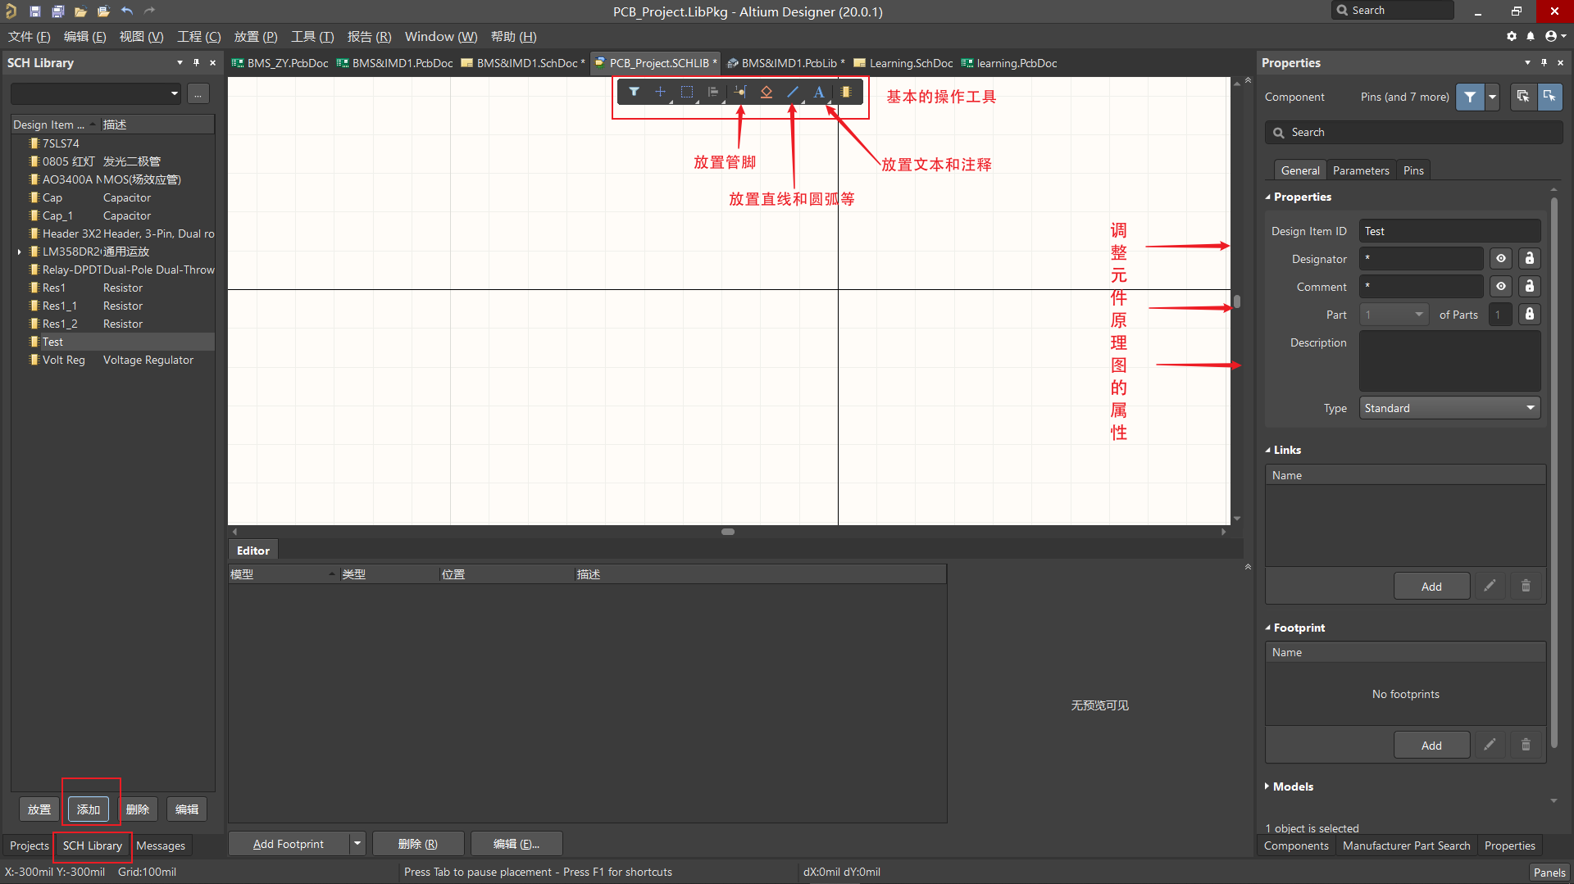1574x884 pixels.
Task: Open the Part number dropdown
Action: [1394, 315]
